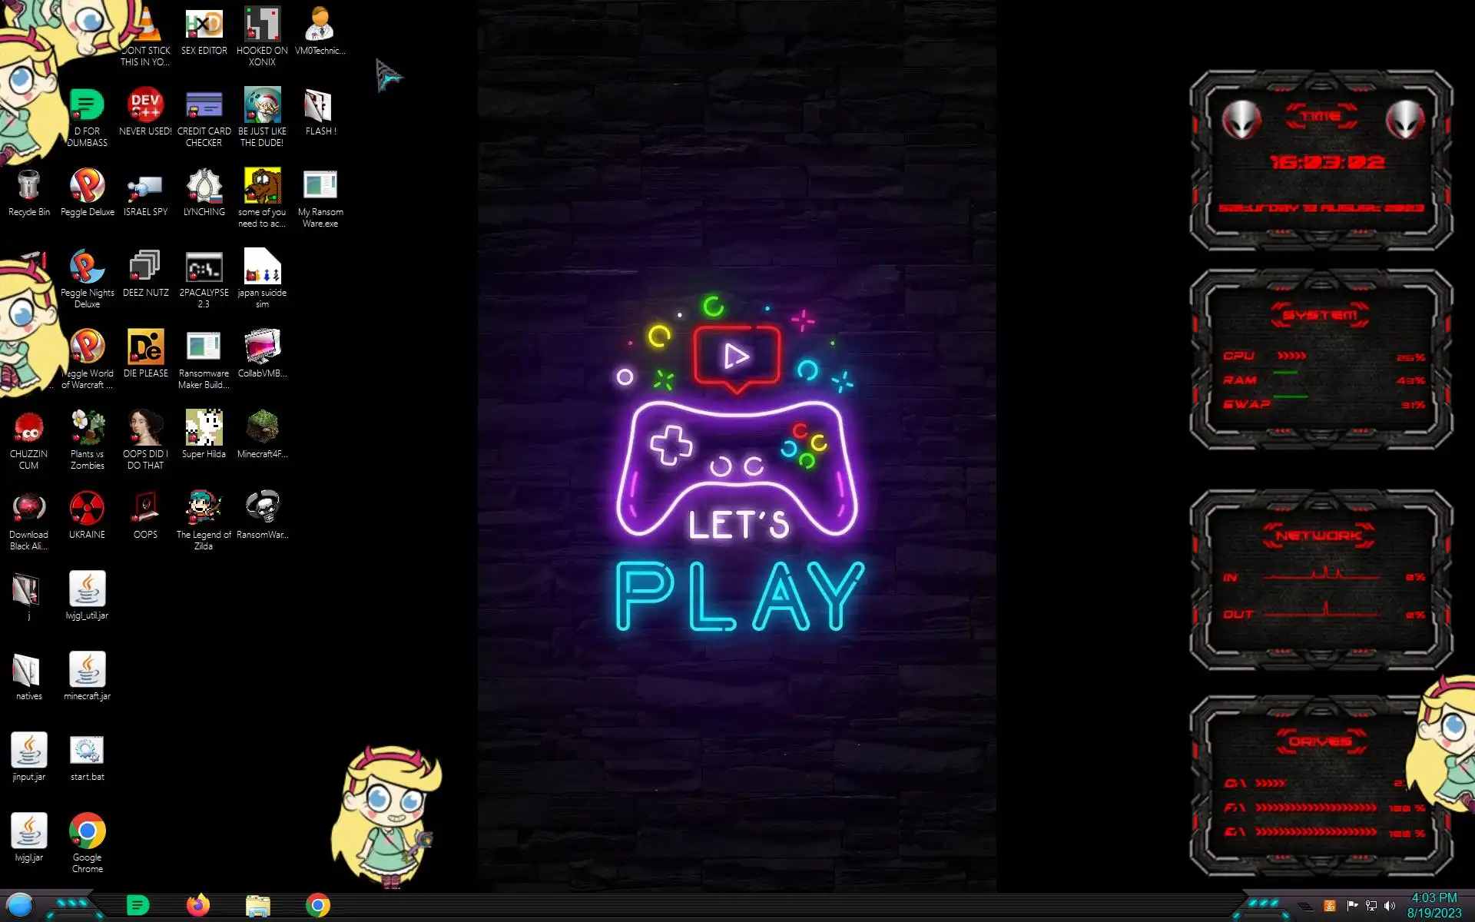Viewport: 1475px width, 922px height.
Task: Select the start.bat batch file
Action: [87, 751]
